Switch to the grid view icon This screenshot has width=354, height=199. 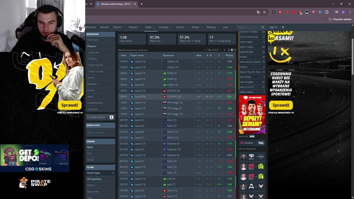coord(229,50)
